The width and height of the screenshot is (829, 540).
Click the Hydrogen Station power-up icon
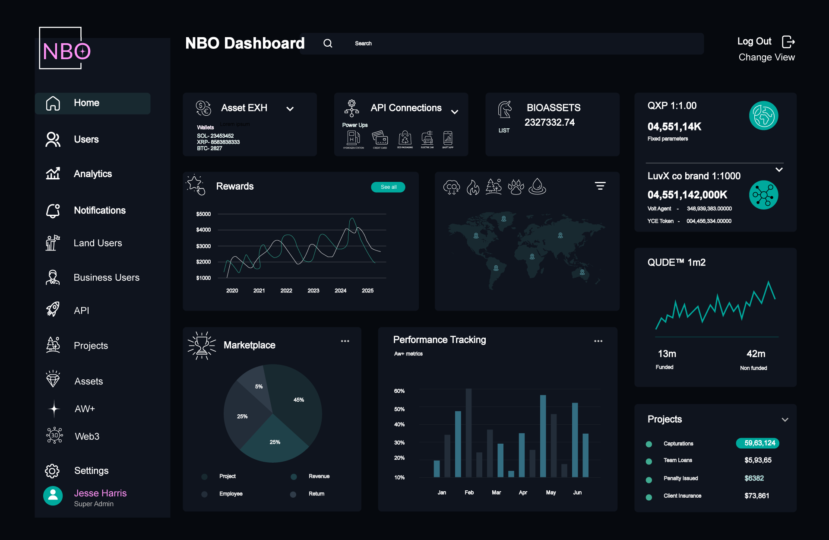click(353, 138)
